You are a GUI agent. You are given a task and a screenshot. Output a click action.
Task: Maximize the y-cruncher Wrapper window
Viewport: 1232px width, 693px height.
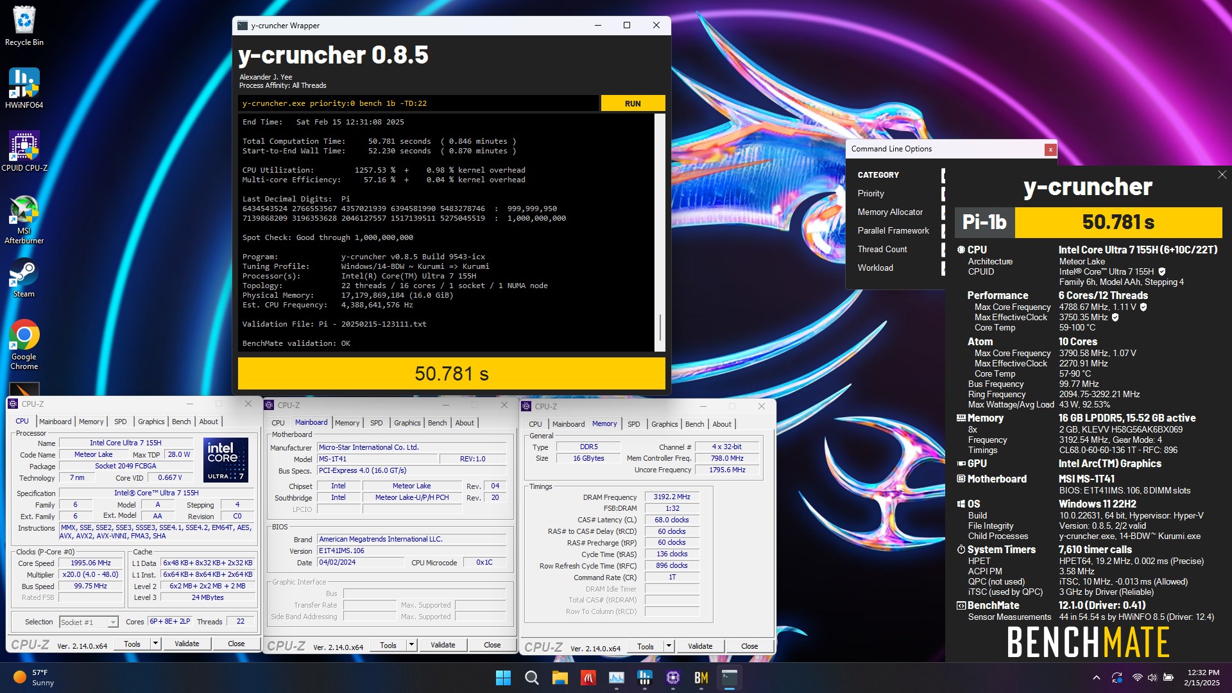pos(627,26)
